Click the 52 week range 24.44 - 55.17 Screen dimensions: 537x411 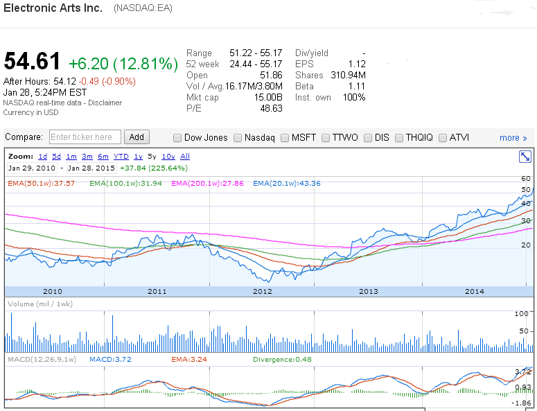click(256, 64)
